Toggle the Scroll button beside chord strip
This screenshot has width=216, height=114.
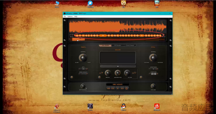pos(163,35)
